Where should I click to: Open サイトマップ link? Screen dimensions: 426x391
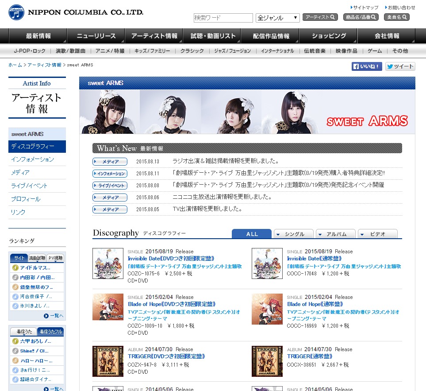tap(365, 8)
